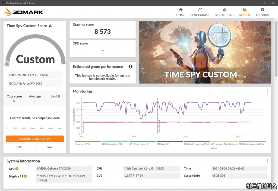Image resolution: width=278 pixels, height=191 pixels.
Task: Toggle Frame rate (FPS) legend series
Action: click(82, 144)
